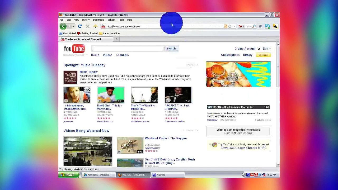Select the YouTube - Broadcast Yourself tab

point(86,39)
